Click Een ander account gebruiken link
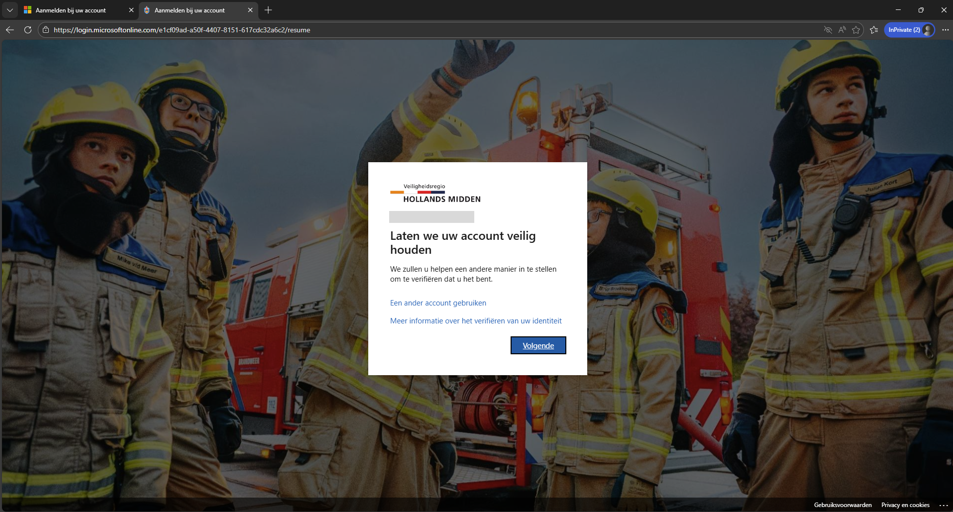The width and height of the screenshot is (953, 512). click(x=438, y=303)
